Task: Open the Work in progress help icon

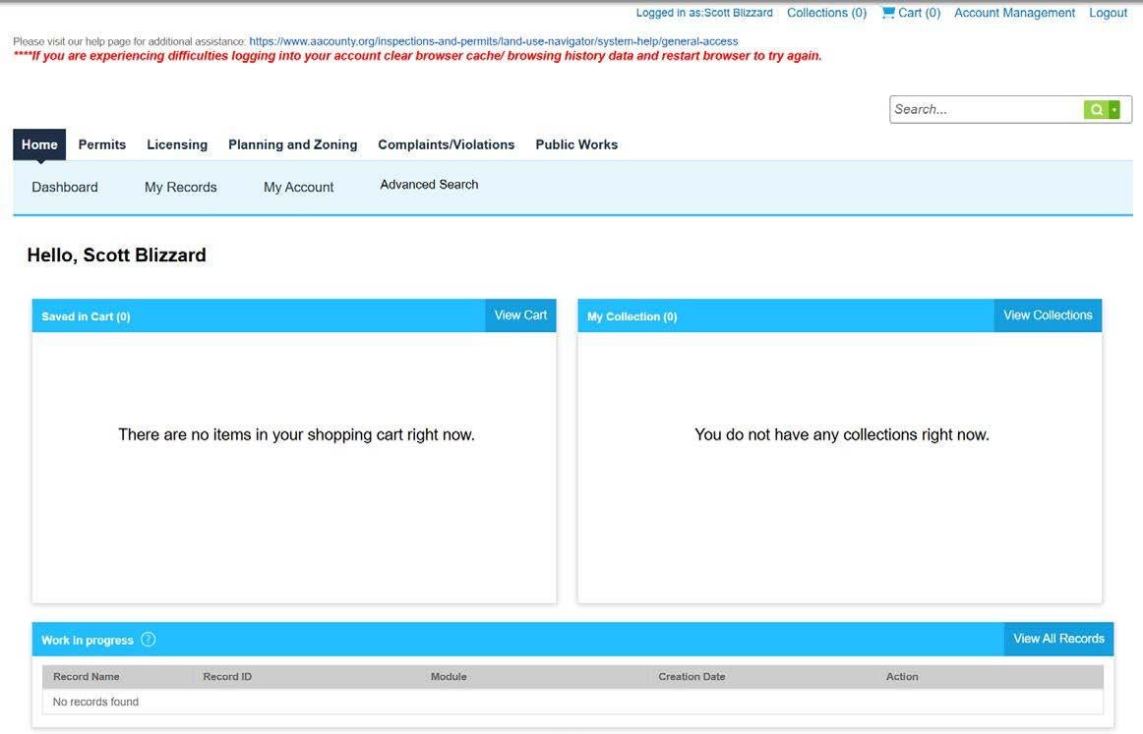Action: point(148,639)
